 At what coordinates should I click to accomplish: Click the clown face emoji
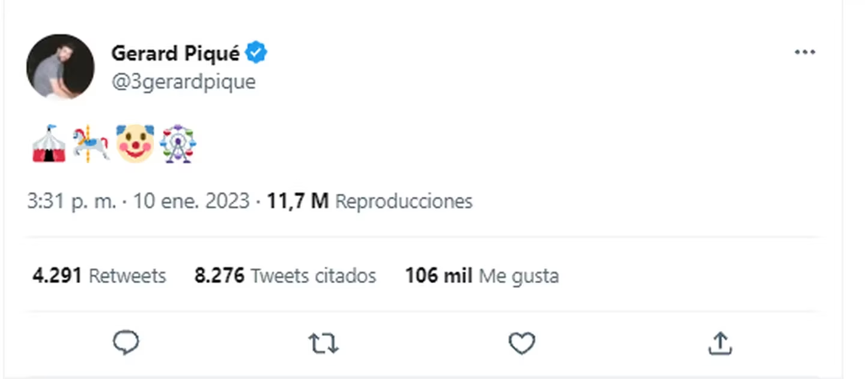[135, 144]
